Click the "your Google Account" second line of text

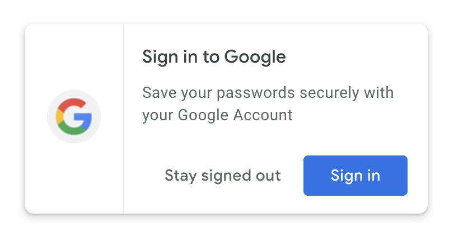pos(217,116)
